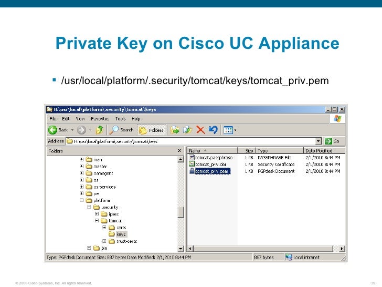This screenshot has width=382, height=287.
Task: Click file list scroll left arrow
Action: pyautogui.click(x=190, y=249)
